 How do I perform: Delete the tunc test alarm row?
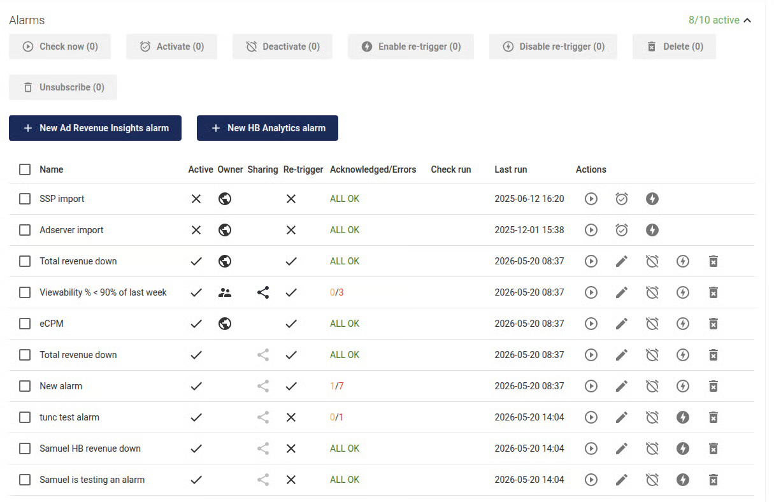713,417
